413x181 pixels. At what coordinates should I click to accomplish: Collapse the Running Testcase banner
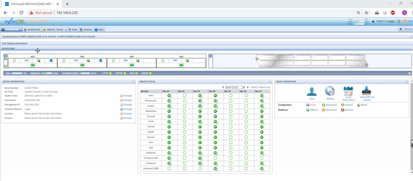411,37
